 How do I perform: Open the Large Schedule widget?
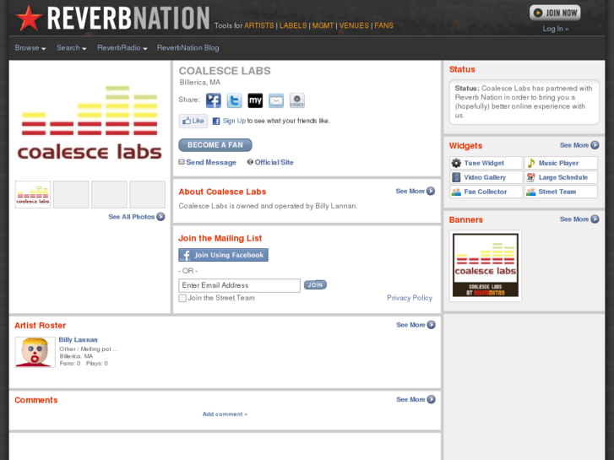pyautogui.click(x=561, y=177)
